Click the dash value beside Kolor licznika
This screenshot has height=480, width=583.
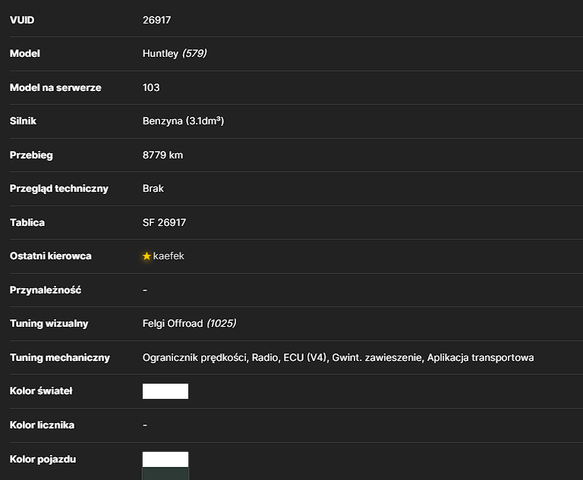pos(145,425)
